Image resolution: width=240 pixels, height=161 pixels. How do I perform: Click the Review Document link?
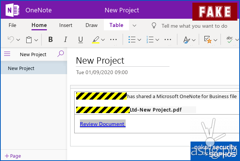point(102,124)
